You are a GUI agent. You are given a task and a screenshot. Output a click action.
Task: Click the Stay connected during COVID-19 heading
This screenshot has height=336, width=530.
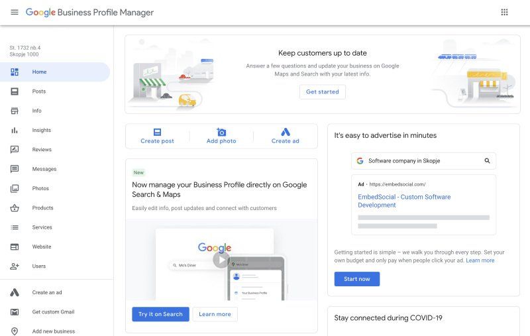point(388,317)
